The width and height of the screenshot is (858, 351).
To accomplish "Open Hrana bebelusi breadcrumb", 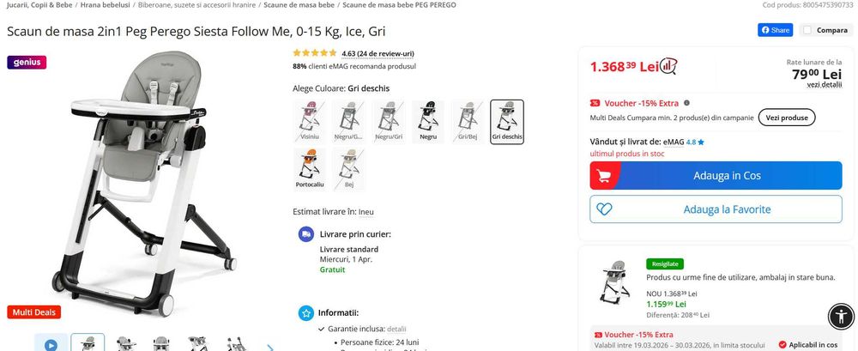I will point(105,5).
